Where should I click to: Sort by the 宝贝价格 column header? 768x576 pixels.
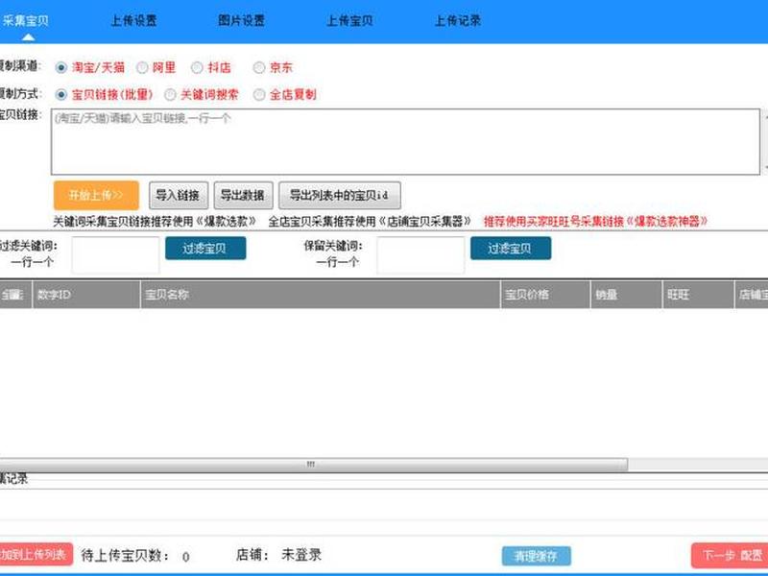pos(545,295)
